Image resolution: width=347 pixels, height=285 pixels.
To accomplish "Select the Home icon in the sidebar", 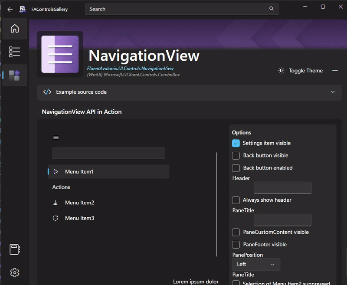I will tap(14, 29).
